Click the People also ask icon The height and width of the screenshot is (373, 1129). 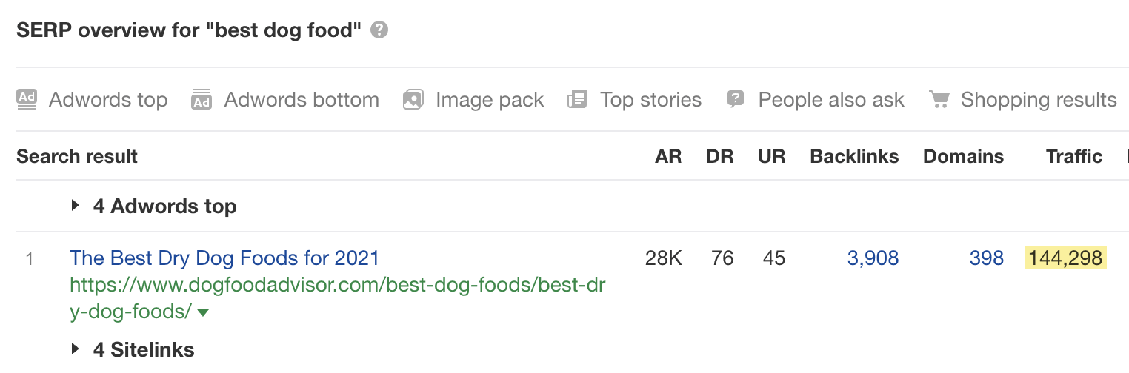735,99
